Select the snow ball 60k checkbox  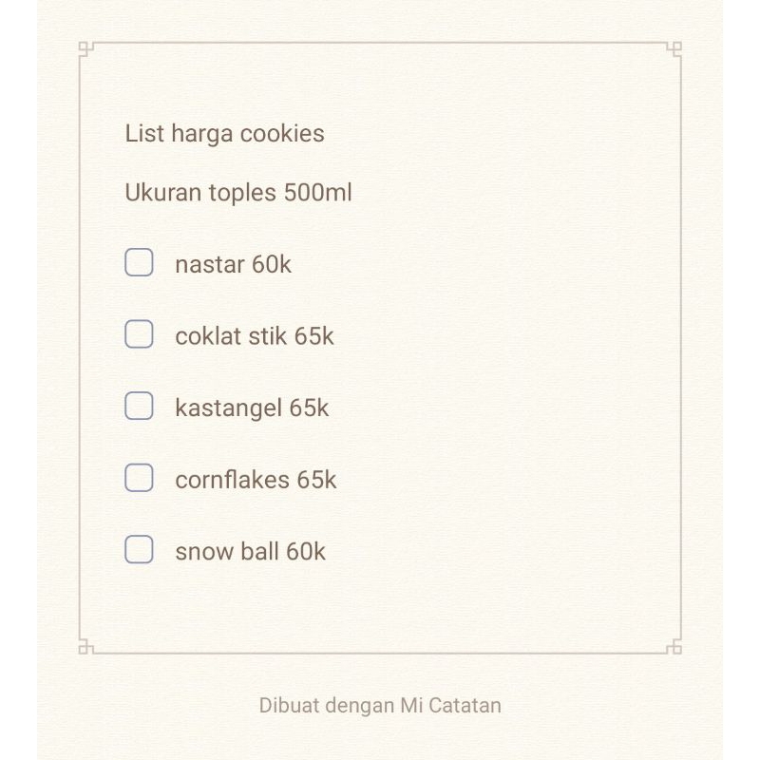tap(139, 549)
